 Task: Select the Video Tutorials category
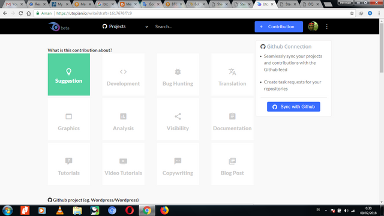(x=123, y=164)
